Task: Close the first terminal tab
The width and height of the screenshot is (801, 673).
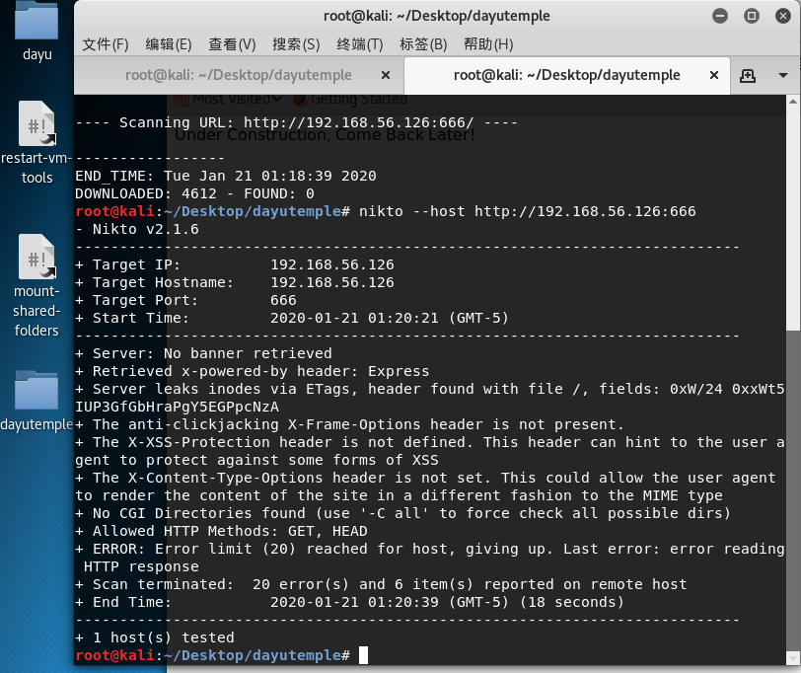Action: (x=385, y=75)
